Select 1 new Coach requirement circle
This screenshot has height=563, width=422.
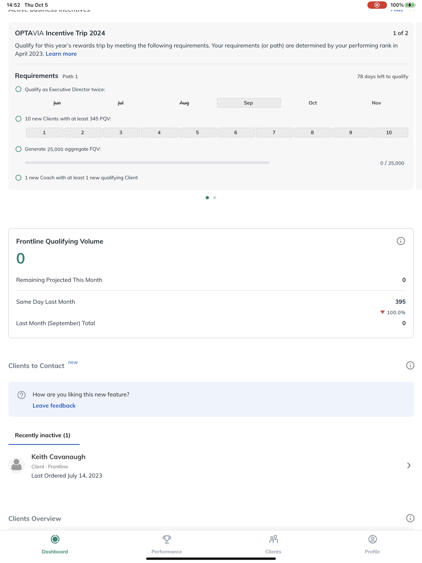tap(19, 178)
